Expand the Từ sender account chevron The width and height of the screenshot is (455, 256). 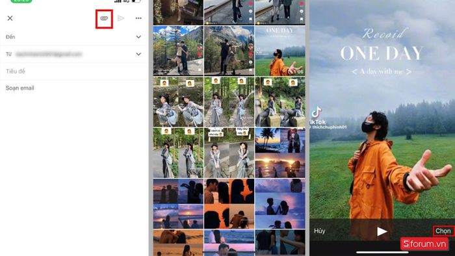[x=138, y=54]
